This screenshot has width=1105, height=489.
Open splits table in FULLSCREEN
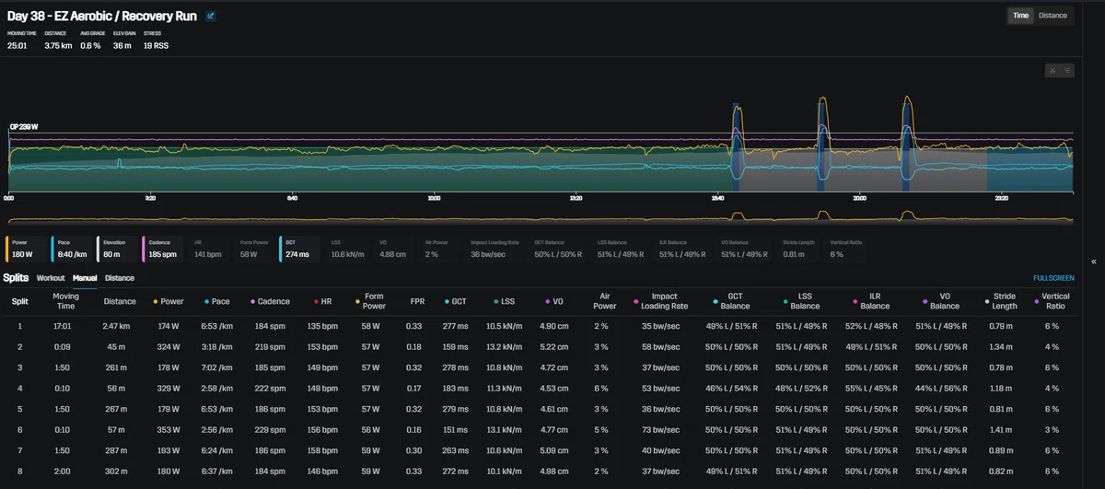pyautogui.click(x=1053, y=277)
